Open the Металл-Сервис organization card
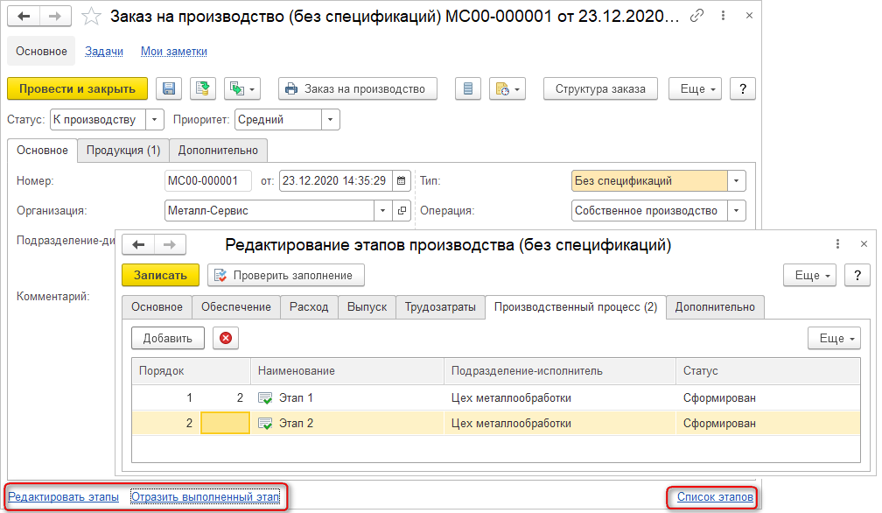This screenshot has height=513, width=882. (402, 210)
